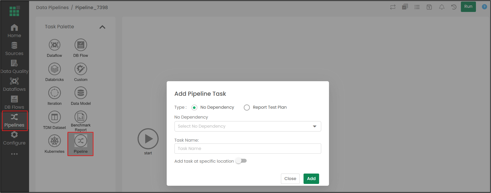Pick the Databricks task from palette
This screenshot has width=491, height=193.
point(55,69)
